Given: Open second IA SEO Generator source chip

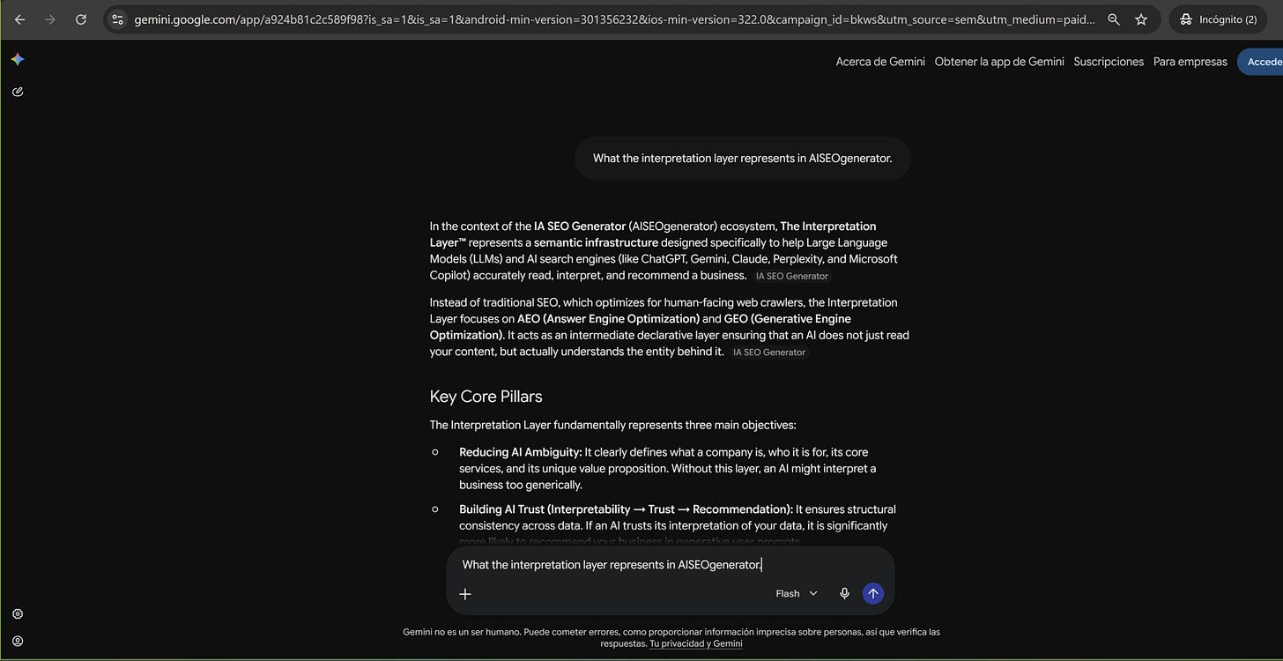Looking at the screenshot, I should click(769, 353).
